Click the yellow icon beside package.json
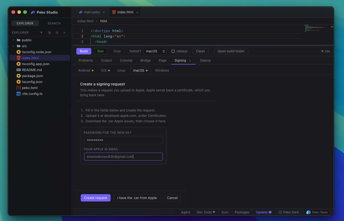 point(18,76)
